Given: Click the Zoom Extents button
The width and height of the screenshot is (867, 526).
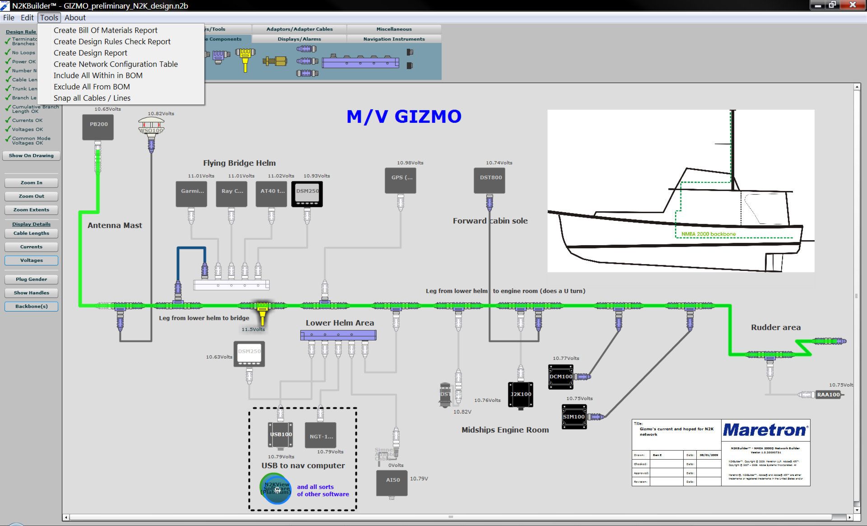Looking at the screenshot, I should click(x=31, y=210).
